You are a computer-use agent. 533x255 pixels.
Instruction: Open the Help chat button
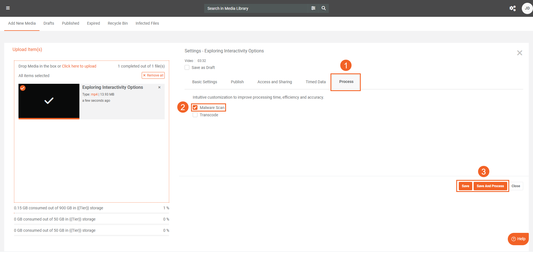518,239
